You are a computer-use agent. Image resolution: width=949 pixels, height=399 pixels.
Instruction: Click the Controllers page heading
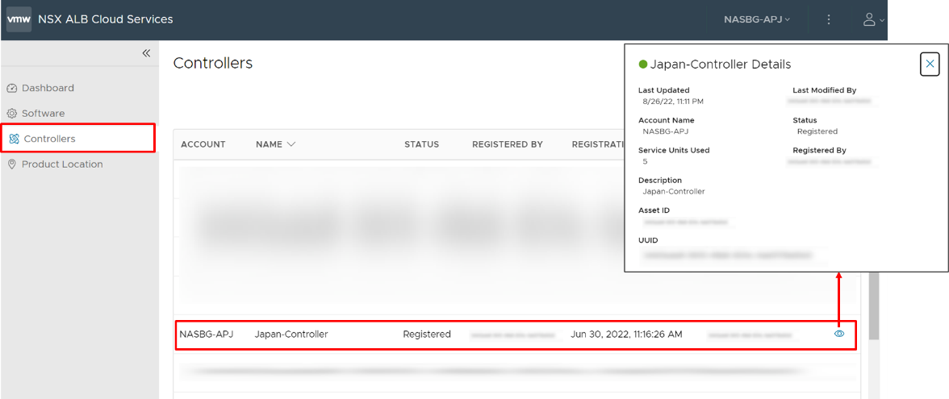(x=213, y=63)
